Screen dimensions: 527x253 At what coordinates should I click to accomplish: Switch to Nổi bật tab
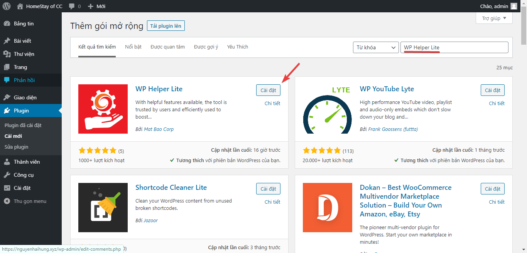tap(133, 47)
